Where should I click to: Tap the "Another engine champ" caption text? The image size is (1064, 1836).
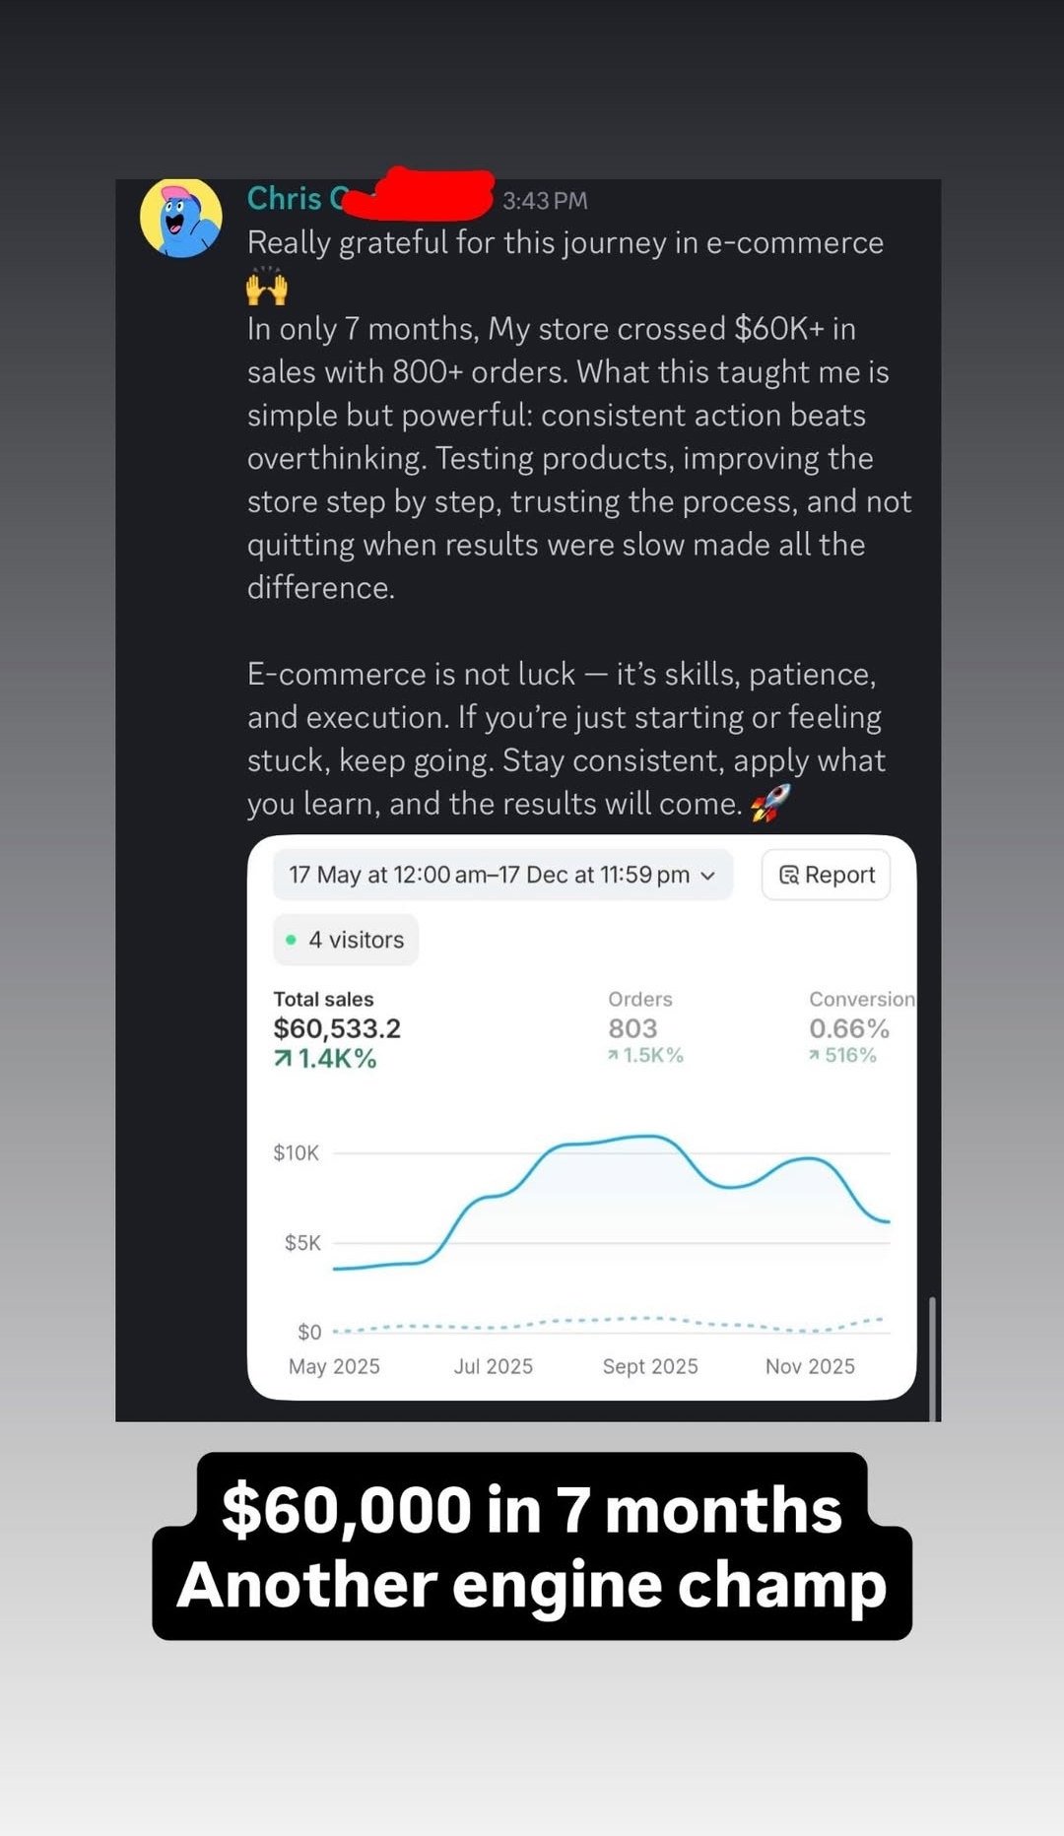pyautogui.click(x=532, y=1585)
